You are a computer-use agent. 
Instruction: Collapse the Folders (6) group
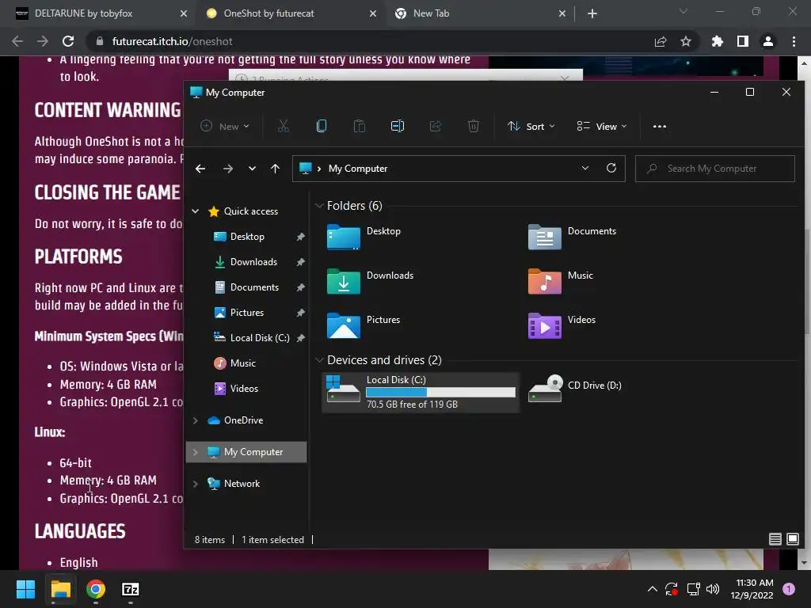(319, 206)
